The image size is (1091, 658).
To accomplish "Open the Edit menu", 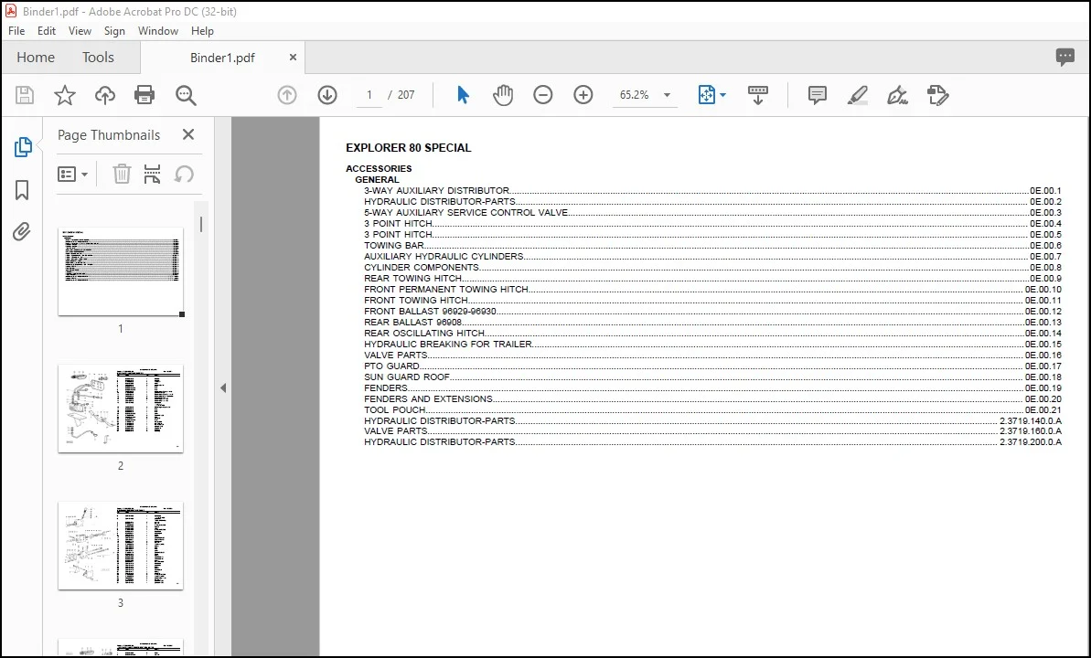I will [x=47, y=30].
